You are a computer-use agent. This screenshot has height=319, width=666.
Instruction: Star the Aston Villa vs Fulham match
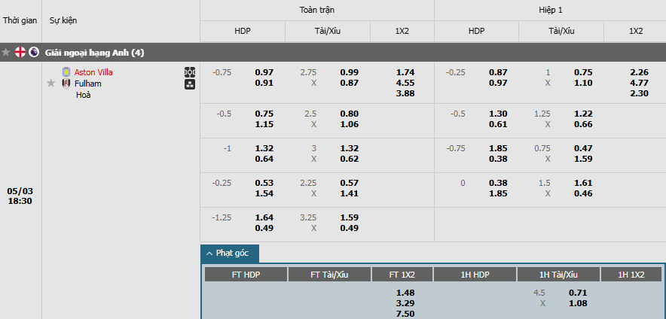[x=51, y=84]
